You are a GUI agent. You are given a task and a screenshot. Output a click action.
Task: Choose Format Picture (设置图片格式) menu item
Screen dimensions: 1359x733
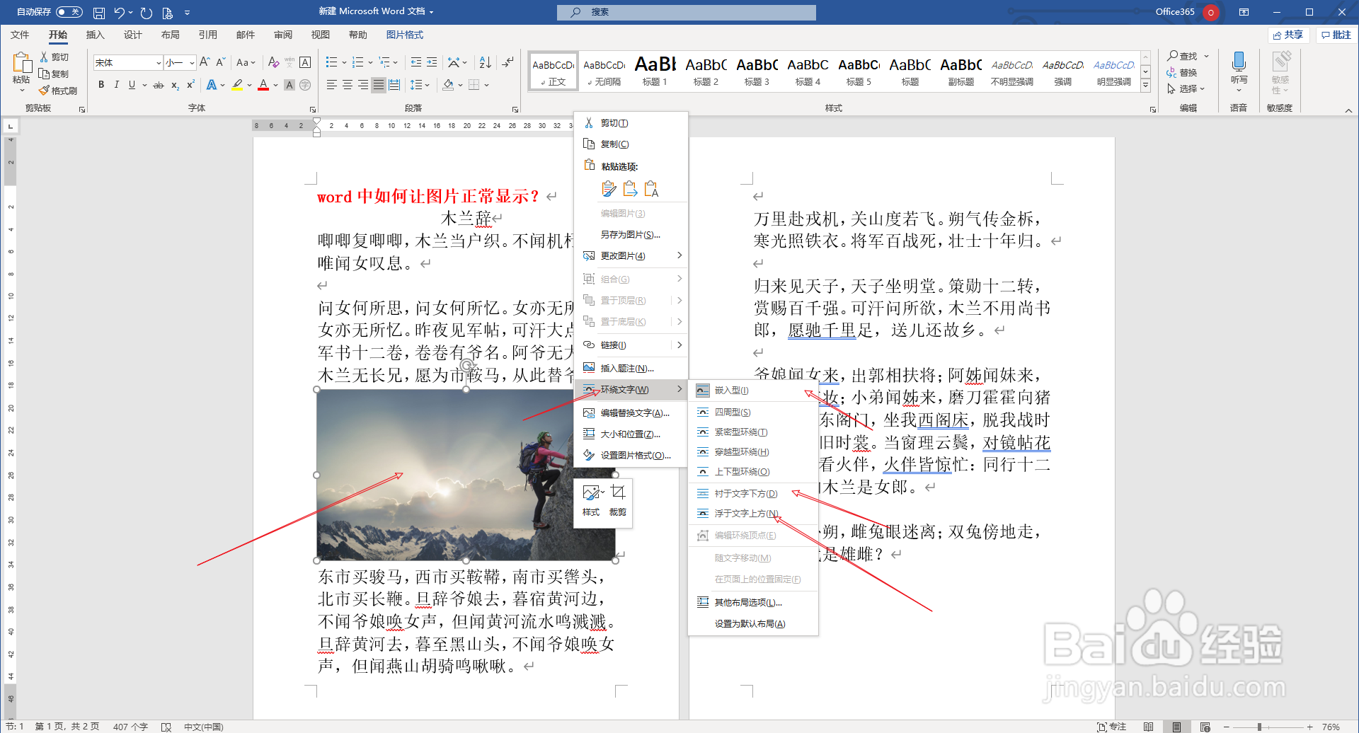pyautogui.click(x=631, y=455)
